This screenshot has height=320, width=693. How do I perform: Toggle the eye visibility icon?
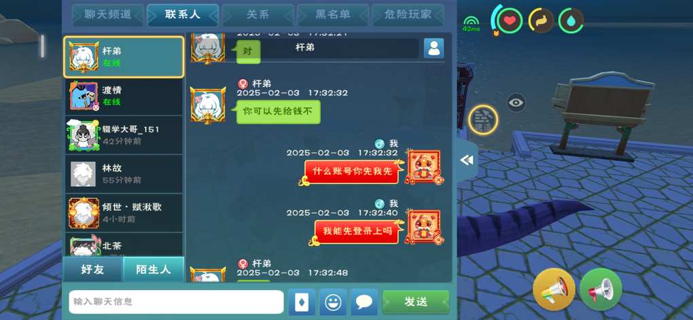pyautogui.click(x=516, y=103)
